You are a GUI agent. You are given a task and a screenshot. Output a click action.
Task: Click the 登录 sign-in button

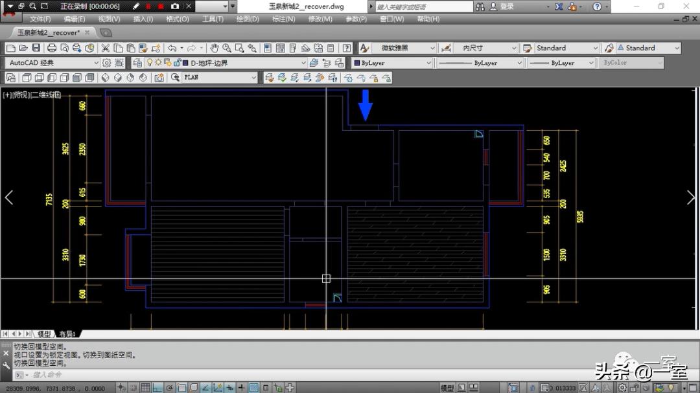pos(507,6)
